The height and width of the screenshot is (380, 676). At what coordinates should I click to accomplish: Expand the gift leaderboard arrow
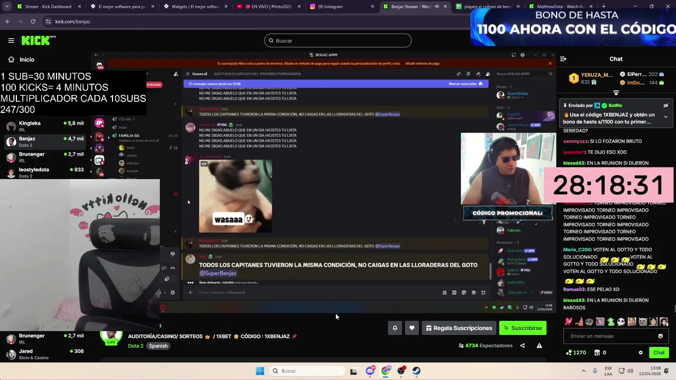(616, 93)
